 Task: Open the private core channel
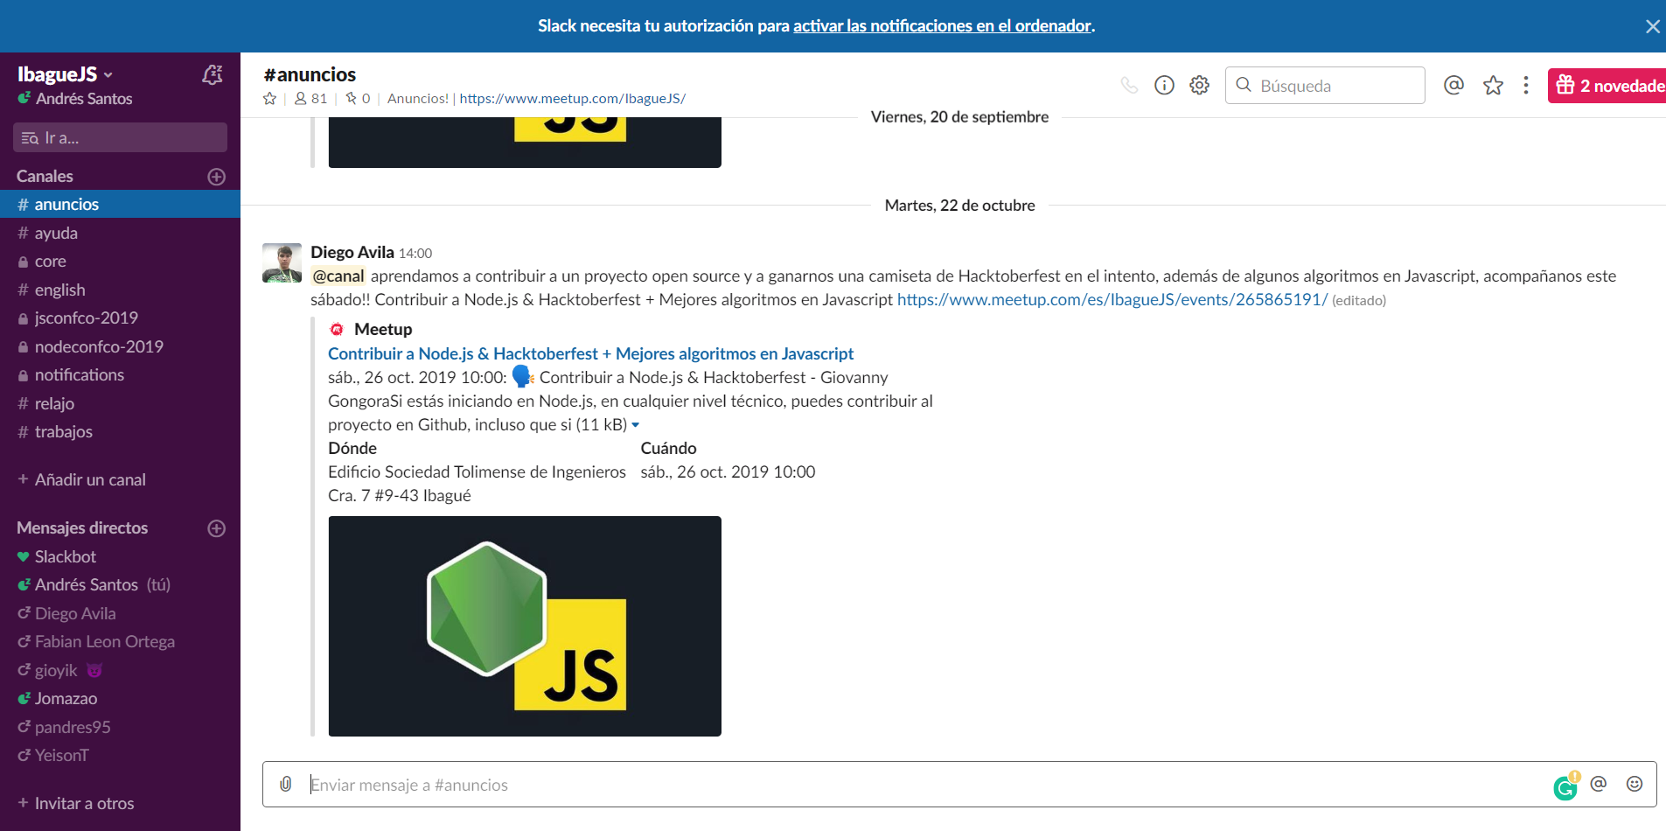120,261
